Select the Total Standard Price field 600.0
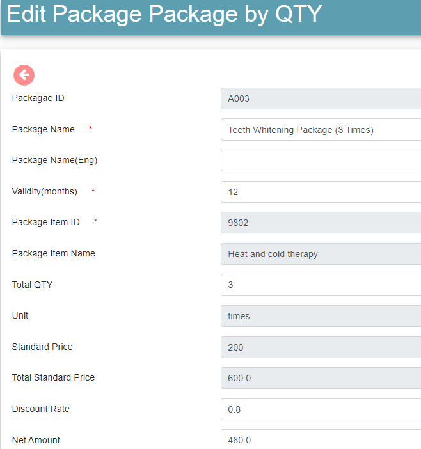The image size is (421, 449). point(321,378)
